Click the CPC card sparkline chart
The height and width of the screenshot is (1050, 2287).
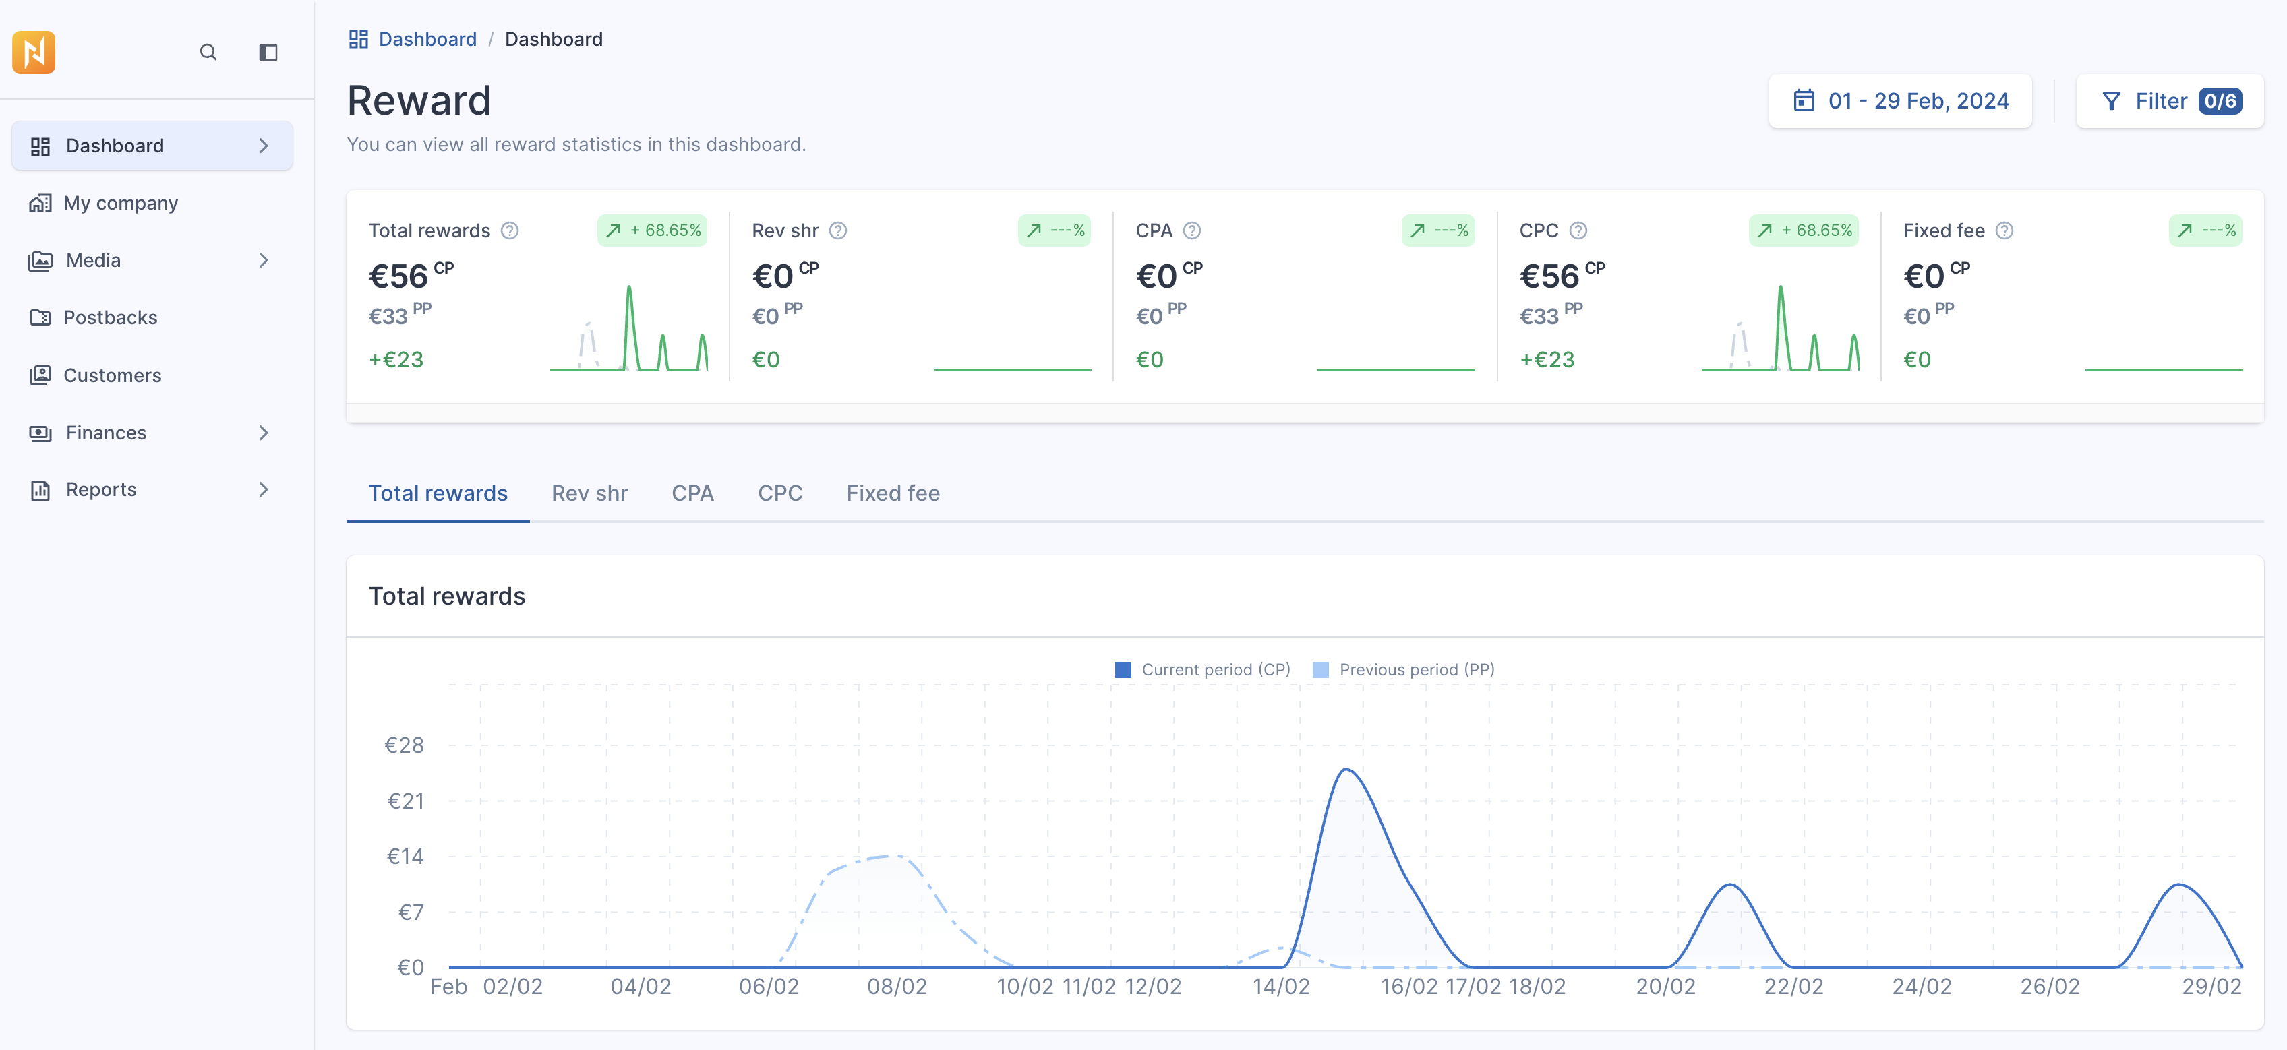[x=1781, y=328]
